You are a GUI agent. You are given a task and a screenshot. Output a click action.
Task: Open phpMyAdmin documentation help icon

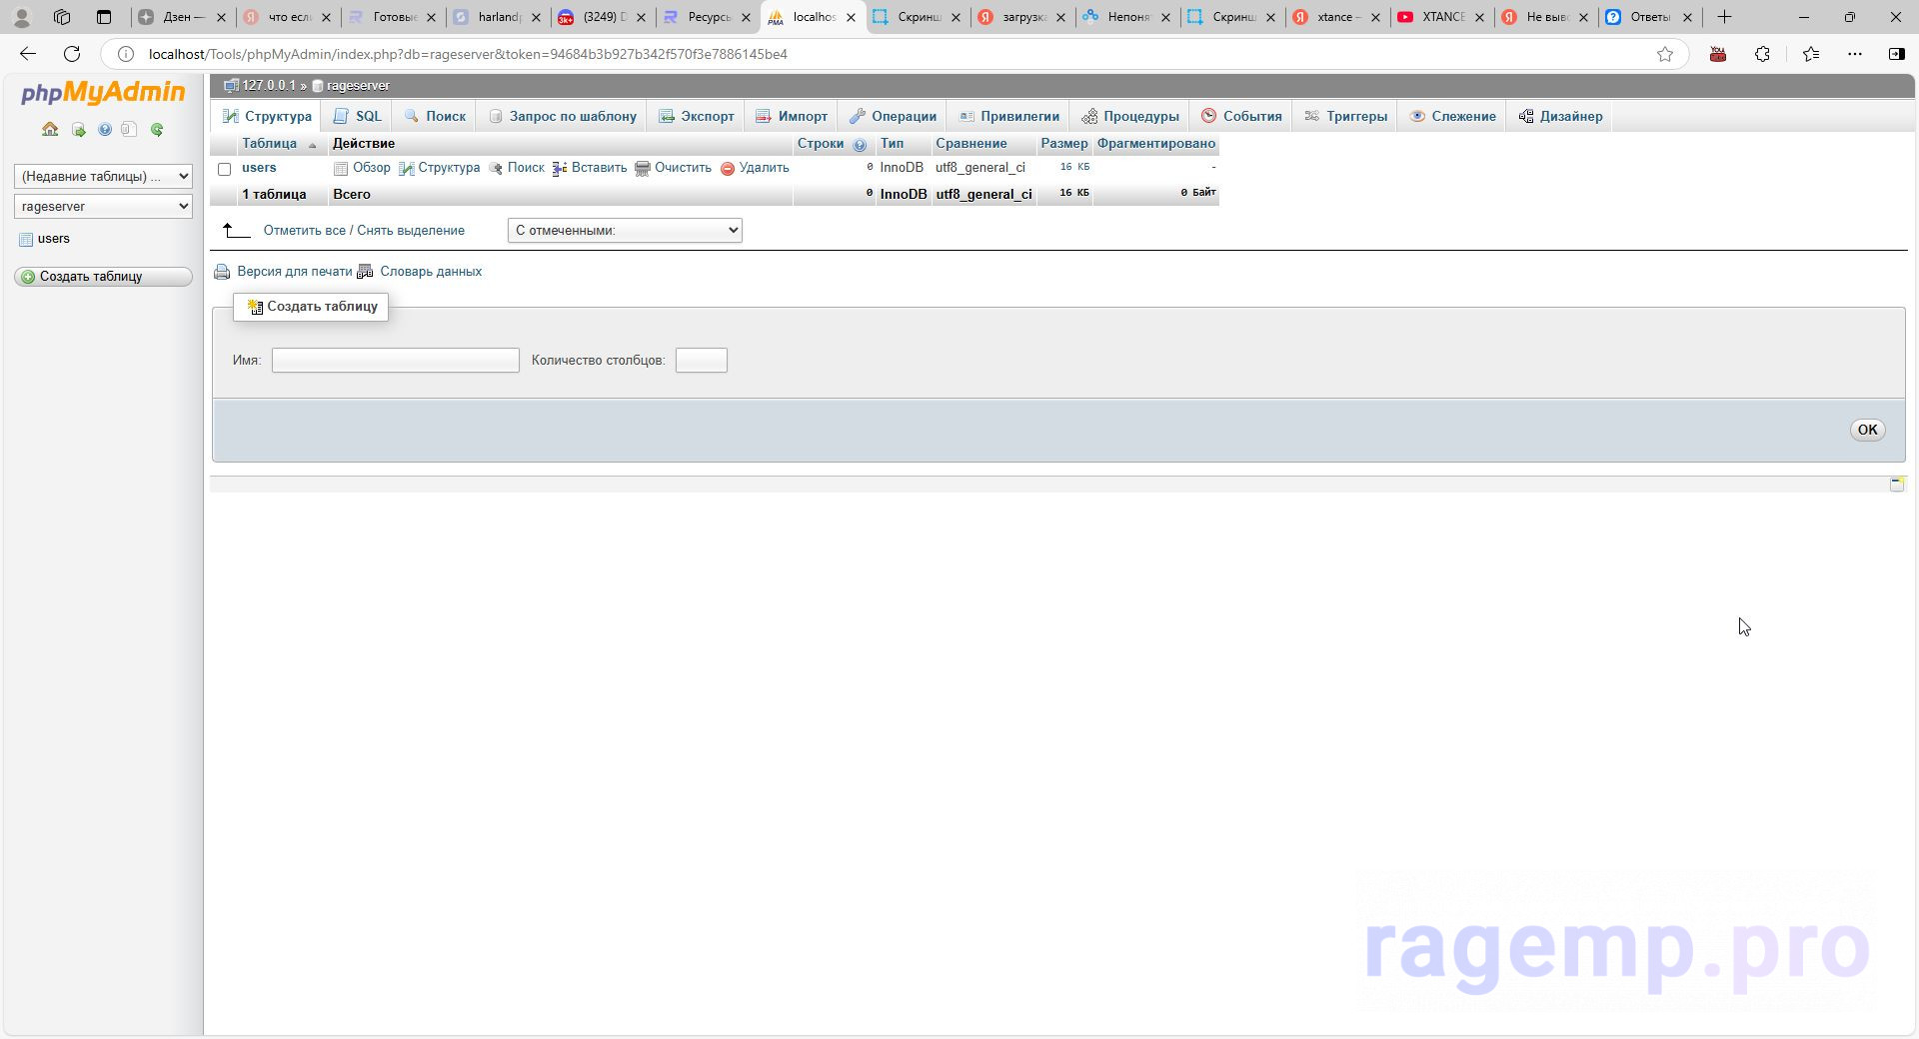(105, 129)
